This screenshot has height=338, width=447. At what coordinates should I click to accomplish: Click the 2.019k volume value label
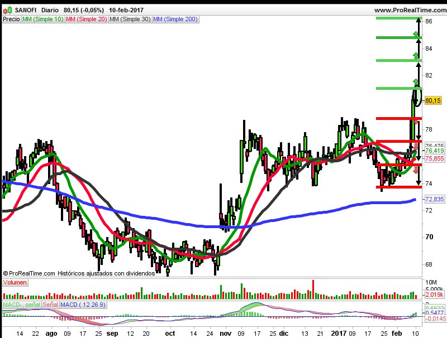[435, 294]
